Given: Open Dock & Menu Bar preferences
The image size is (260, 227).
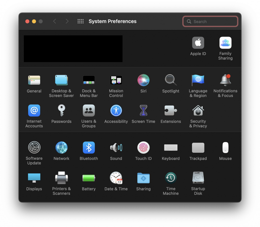Looking at the screenshot, I should 89,80.
